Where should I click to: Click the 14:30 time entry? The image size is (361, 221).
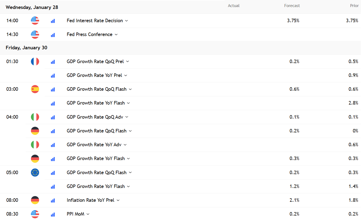click(12, 34)
